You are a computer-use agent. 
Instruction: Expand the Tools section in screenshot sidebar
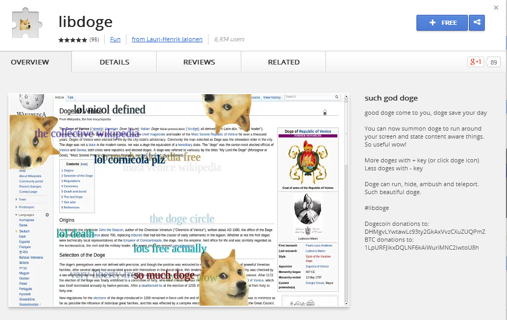tap(21, 199)
